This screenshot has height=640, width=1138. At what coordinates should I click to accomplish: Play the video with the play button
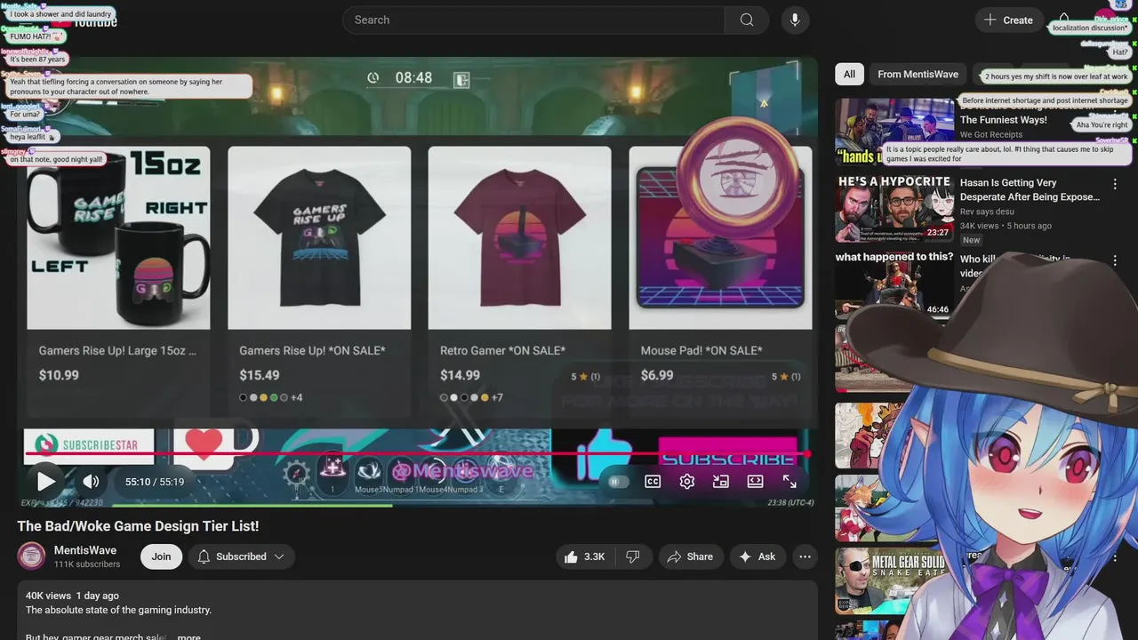(46, 482)
